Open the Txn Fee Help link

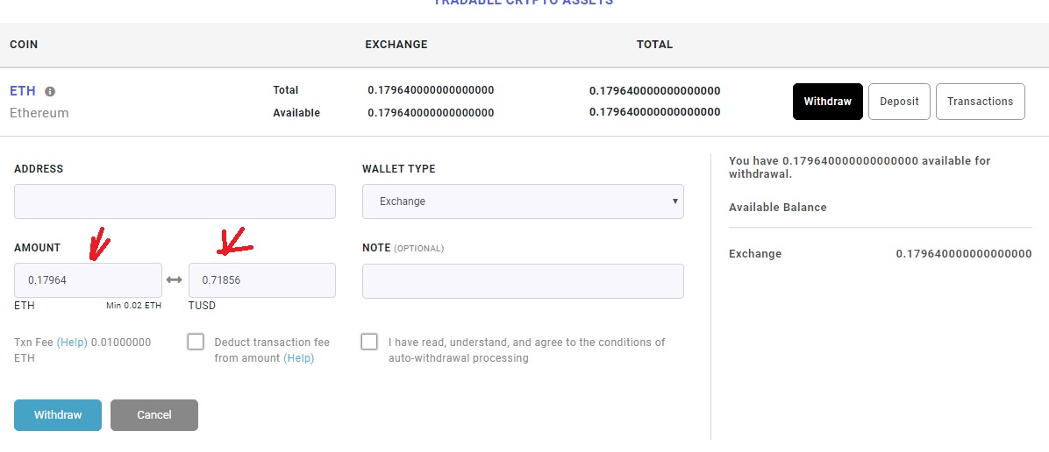72,343
